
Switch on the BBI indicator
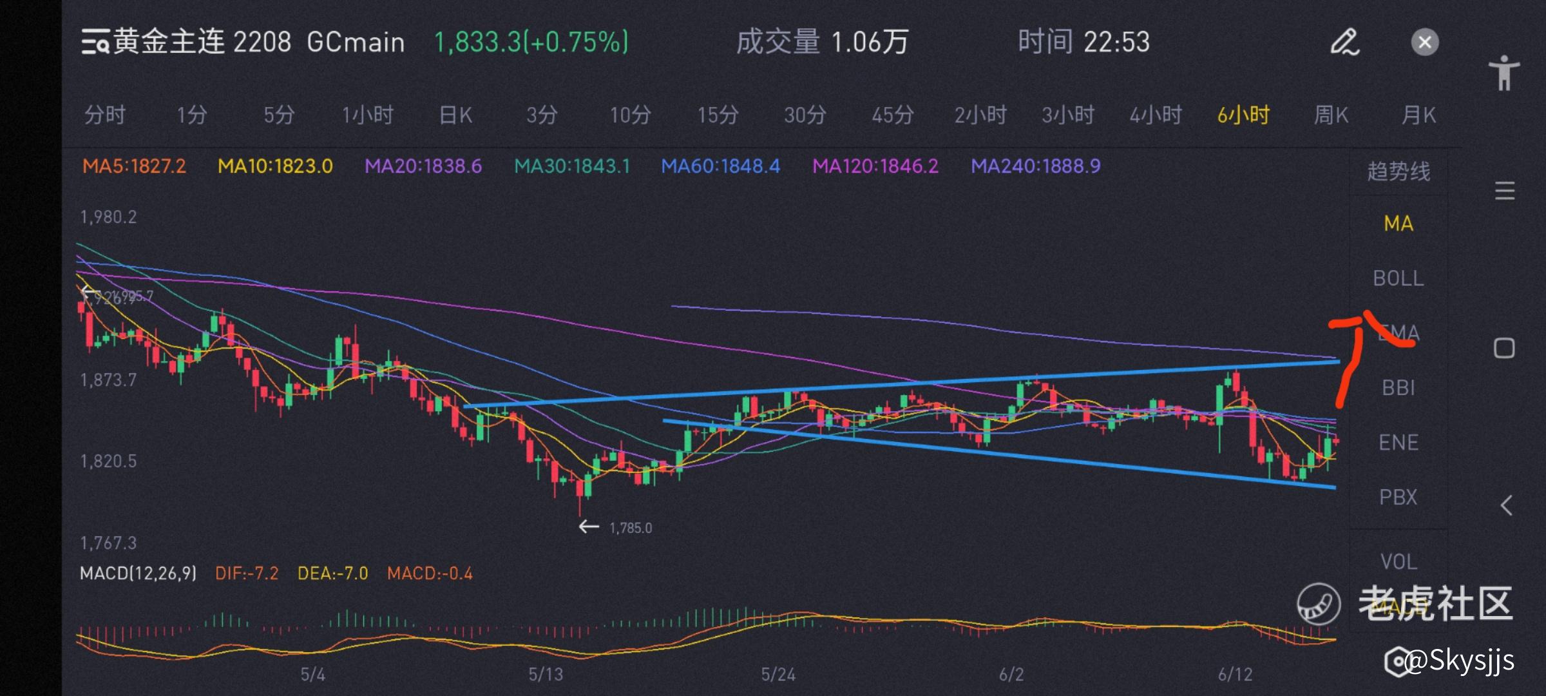1398,388
